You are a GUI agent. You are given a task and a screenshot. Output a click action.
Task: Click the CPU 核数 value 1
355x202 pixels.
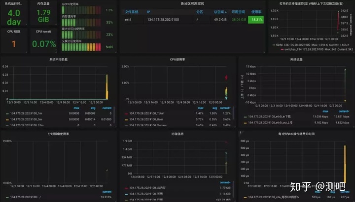click(x=14, y=44)
